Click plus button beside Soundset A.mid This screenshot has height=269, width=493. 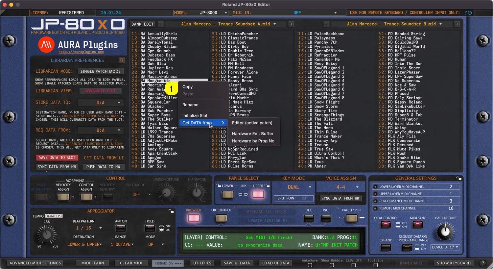pyautogui.click(x=291, y=24)
